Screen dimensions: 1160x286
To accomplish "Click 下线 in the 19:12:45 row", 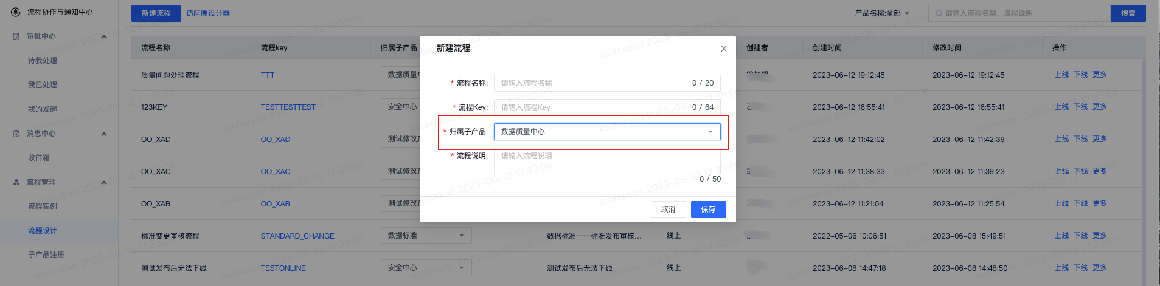I will click(1080, 75).
